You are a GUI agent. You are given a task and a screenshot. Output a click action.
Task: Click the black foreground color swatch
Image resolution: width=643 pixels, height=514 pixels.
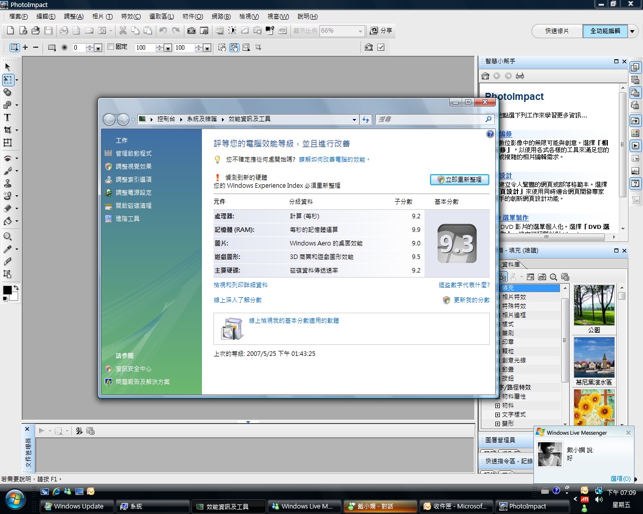pyautogui.click(x=7, y=290)
